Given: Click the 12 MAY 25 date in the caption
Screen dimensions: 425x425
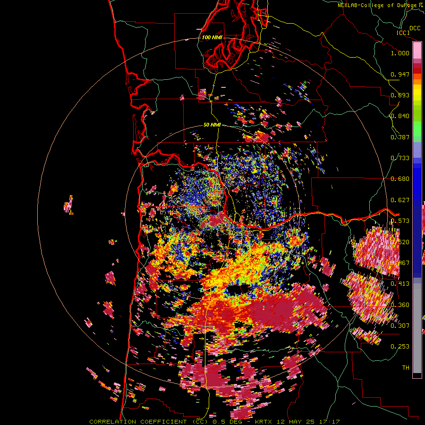Looking at the screenshot, I should click(x=295, y=422).
